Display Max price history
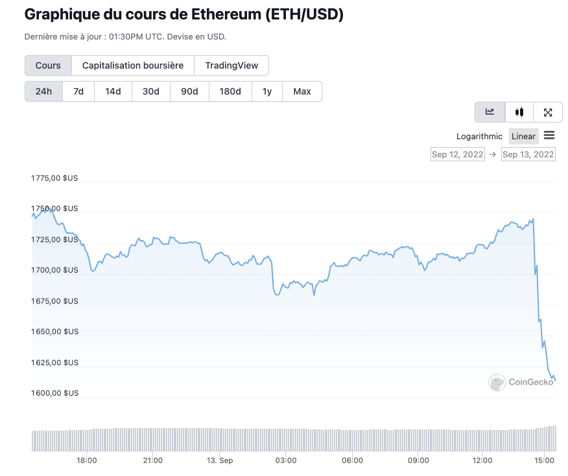568x476 pixels. [302, 91]
